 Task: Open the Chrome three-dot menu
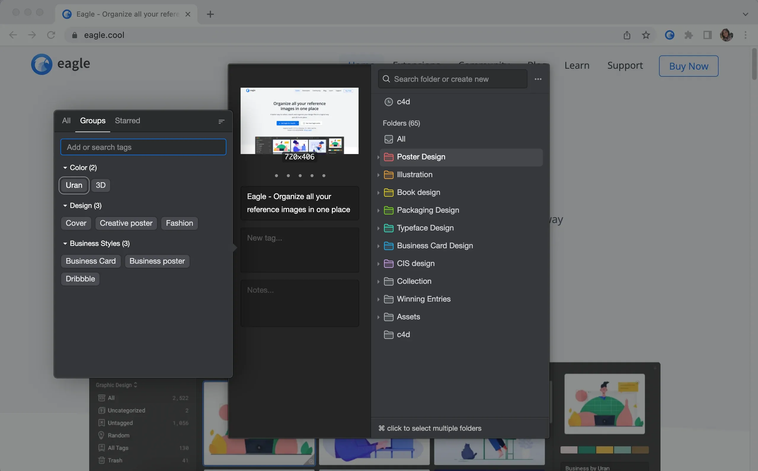pos(746,35)
